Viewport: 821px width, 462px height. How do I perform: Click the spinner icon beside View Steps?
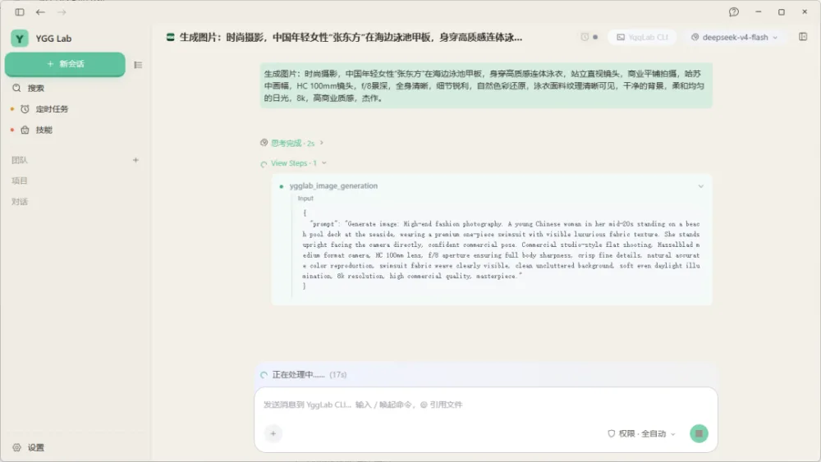point(264,164)
